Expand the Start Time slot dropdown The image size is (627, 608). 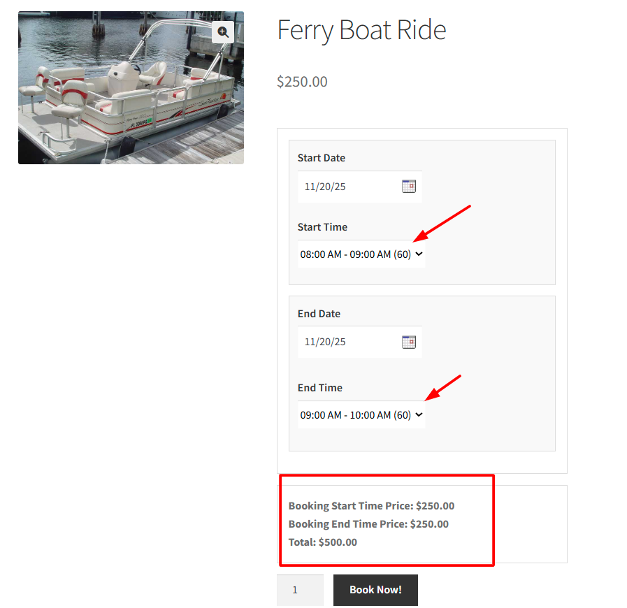tap(361, 254)
